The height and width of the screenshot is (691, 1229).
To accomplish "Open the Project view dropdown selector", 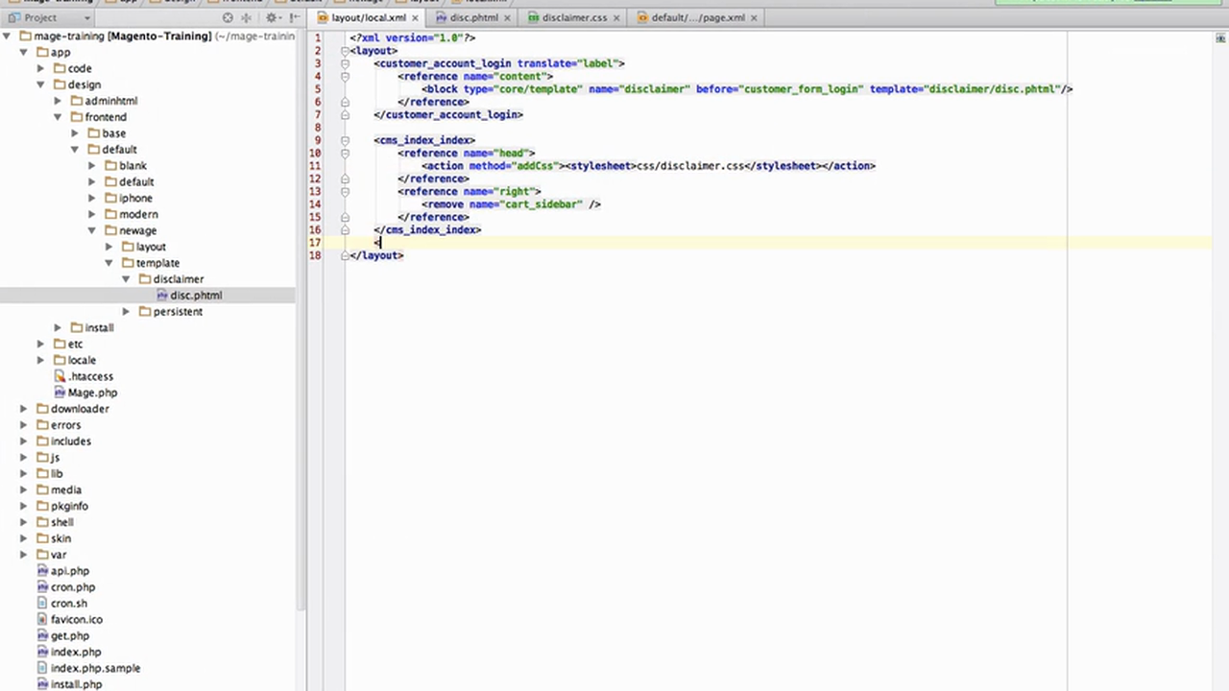I will coord(86,17).
